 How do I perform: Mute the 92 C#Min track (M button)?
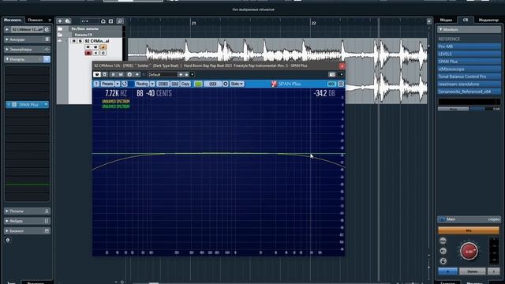point(73,41)
